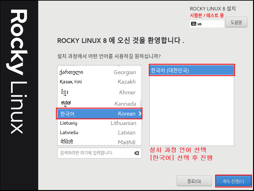The width and height of the screenshot is (254, 191).
Task: Select Kazakh (Қазақ тілі) language row
Action: [x=99, y=82]
